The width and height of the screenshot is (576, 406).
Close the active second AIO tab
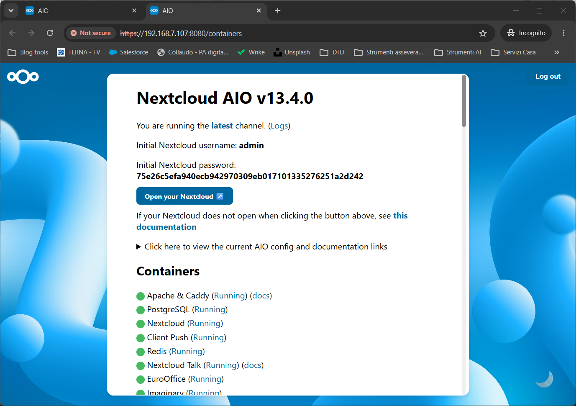[259, 10]
